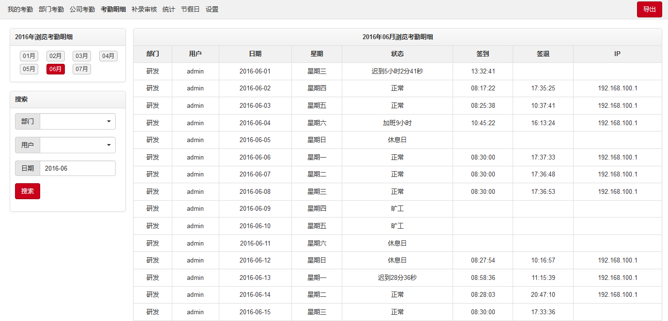Choose the 03月 month button
The width and height of the screenshot is (668, 321).
82,56
